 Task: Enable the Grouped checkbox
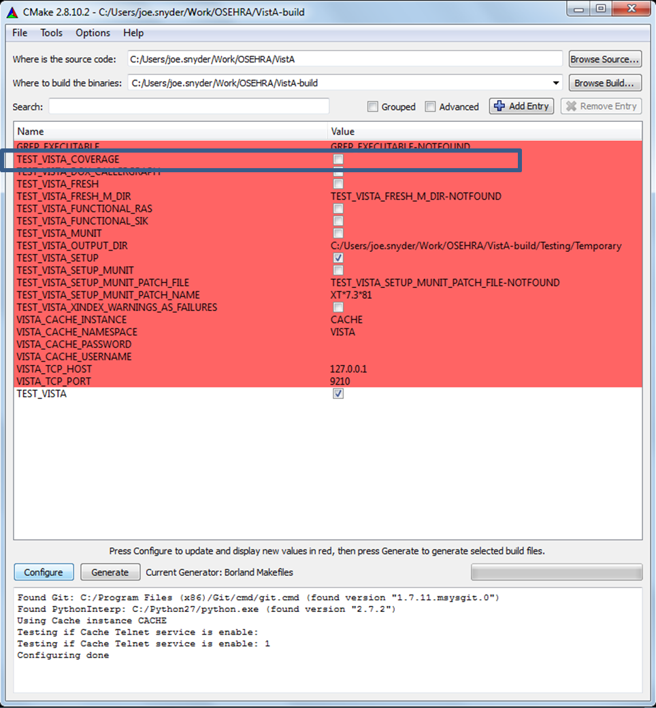[372, 107]
